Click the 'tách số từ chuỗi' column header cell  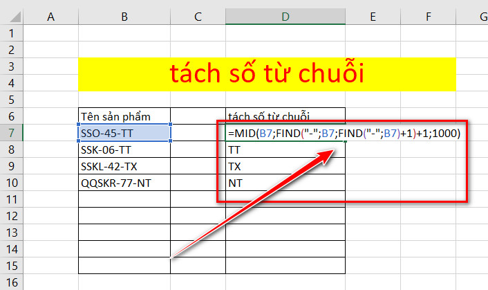(x=285, y=116)
